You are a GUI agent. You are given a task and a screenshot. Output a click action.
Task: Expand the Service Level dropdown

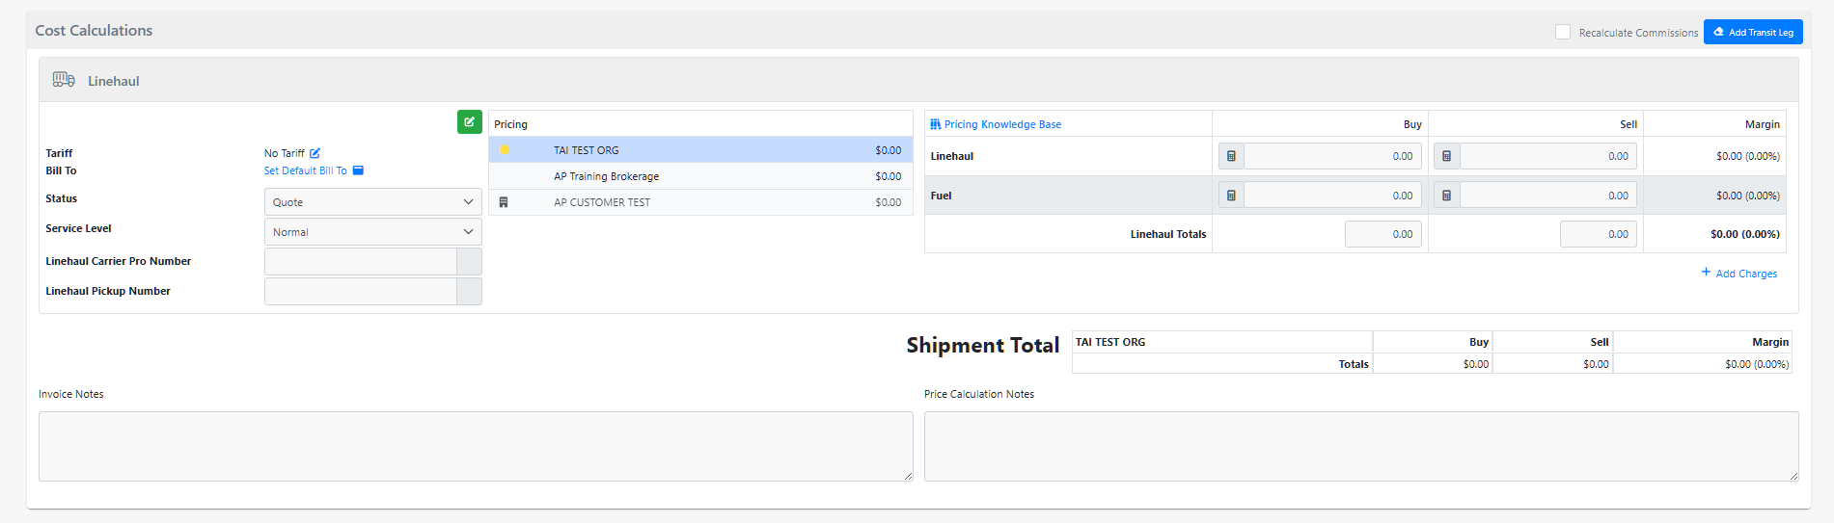pos(372,232)
